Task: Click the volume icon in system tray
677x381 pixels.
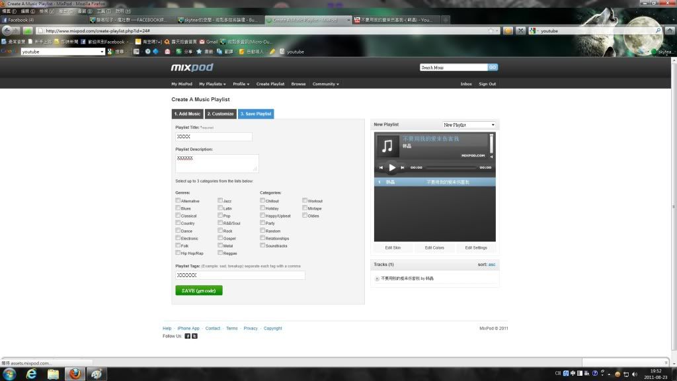Action: click(x=635, y=374)
